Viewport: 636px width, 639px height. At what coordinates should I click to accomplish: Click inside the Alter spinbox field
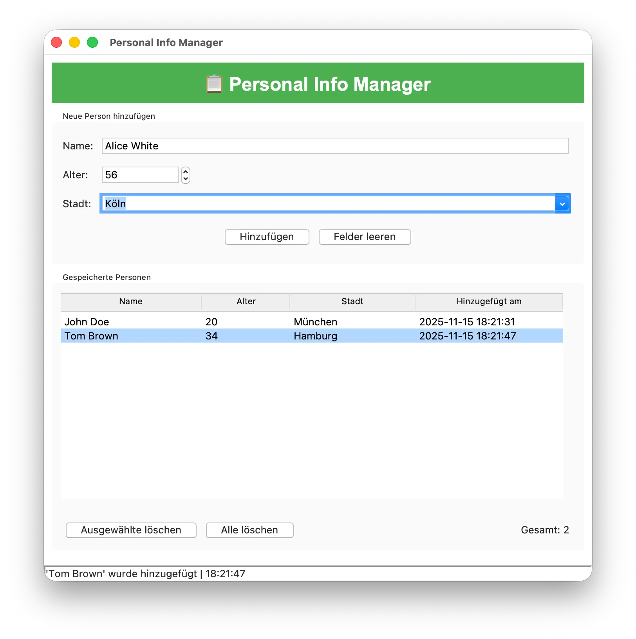coord(140,175)
